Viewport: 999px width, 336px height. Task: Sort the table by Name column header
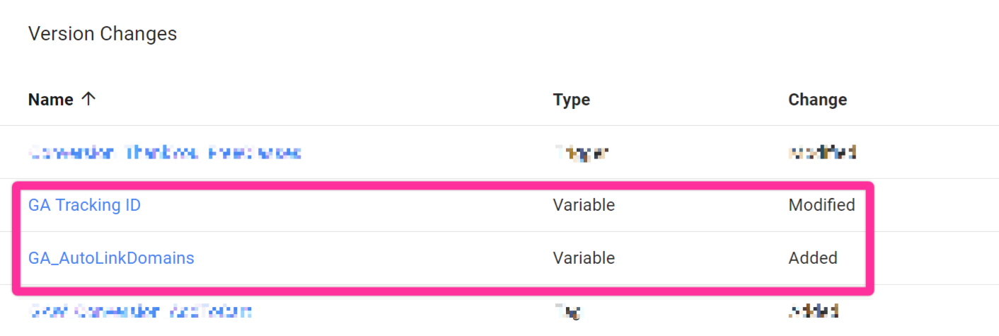(x=51, y=100)
